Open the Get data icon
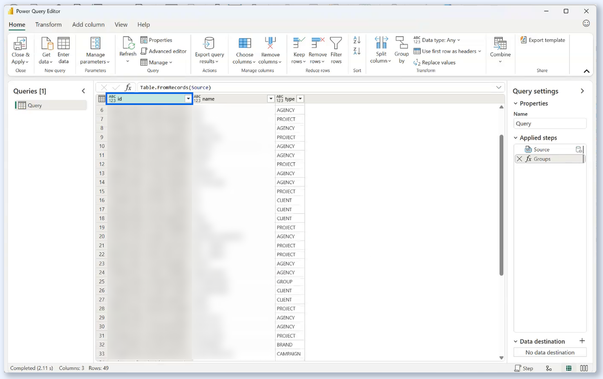The image size is (603, 379). pos(47,43)
